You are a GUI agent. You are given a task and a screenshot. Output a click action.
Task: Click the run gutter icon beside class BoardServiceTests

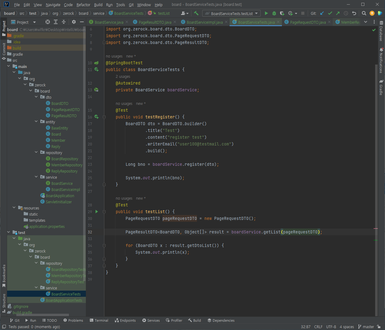click(x=97, y=70)
